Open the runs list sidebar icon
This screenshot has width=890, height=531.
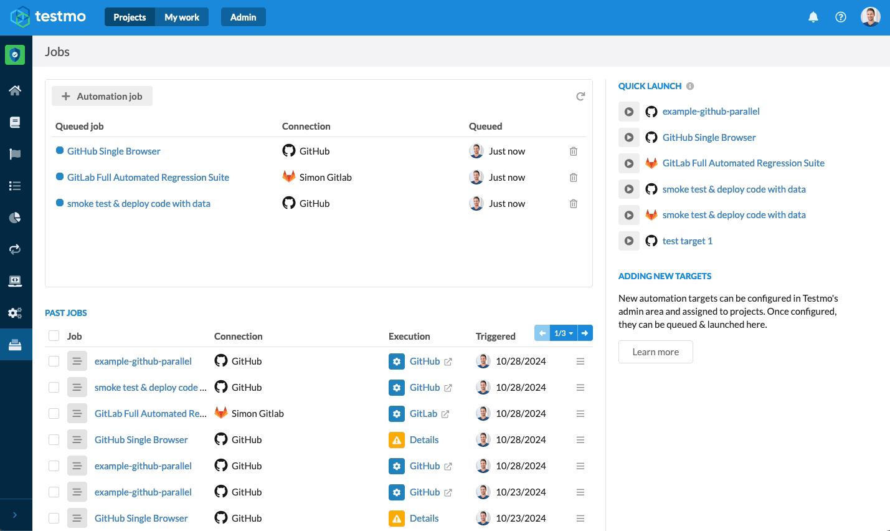15,186
